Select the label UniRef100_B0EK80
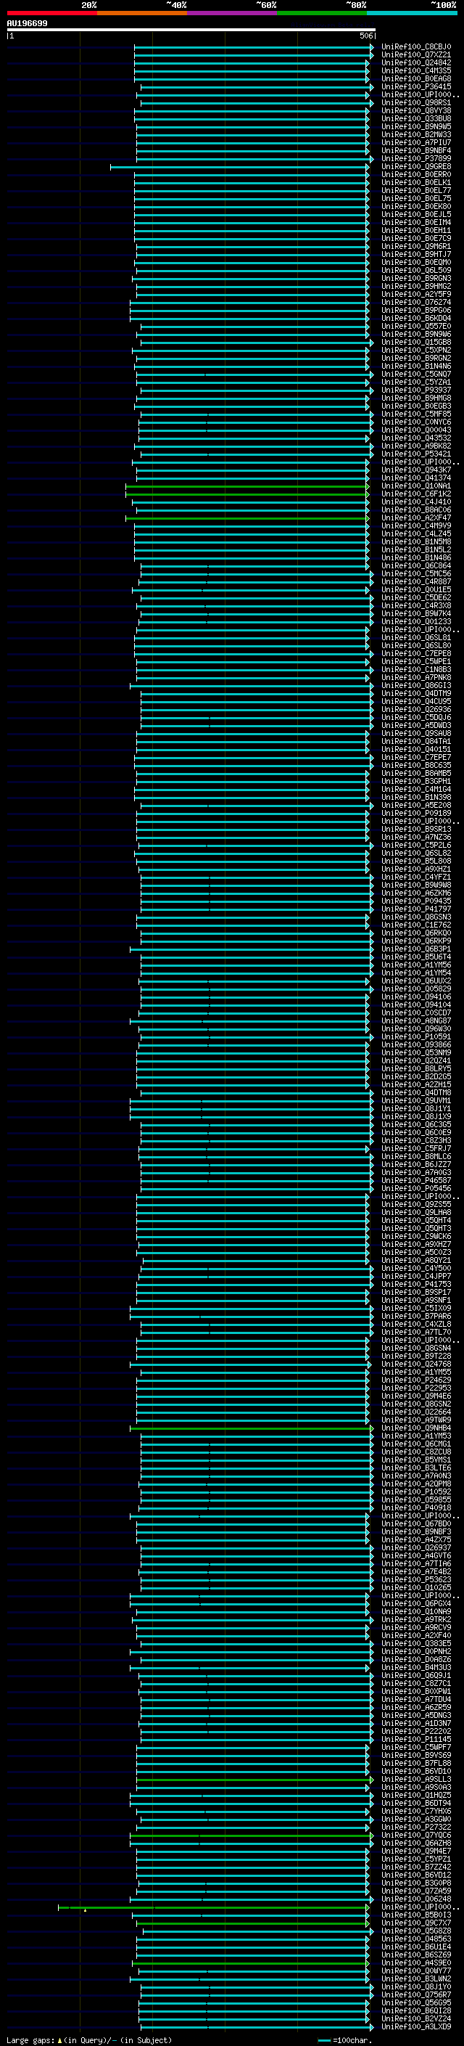Viewport: 464px width, 2046px height. click(415, 207)
